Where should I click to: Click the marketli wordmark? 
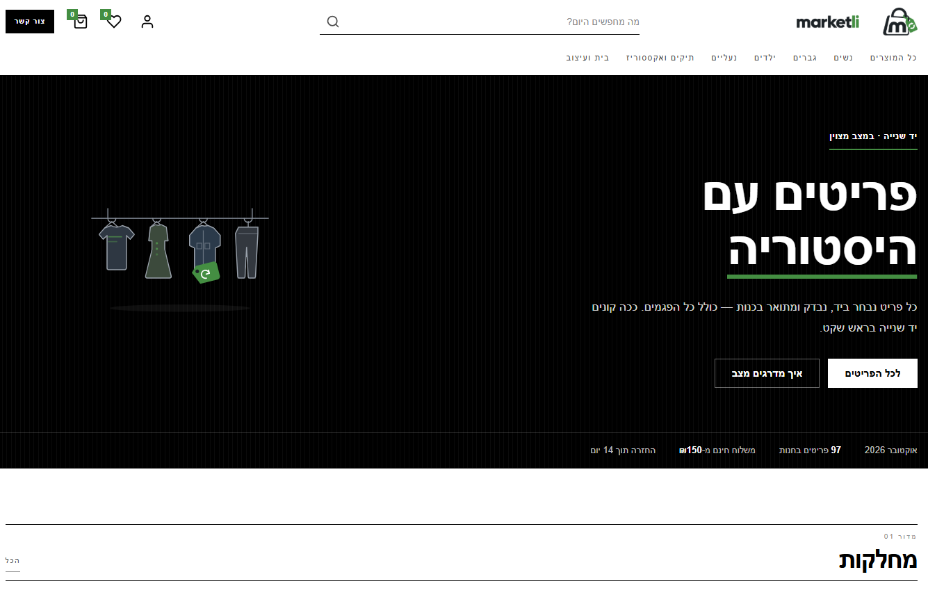(827, 22)
